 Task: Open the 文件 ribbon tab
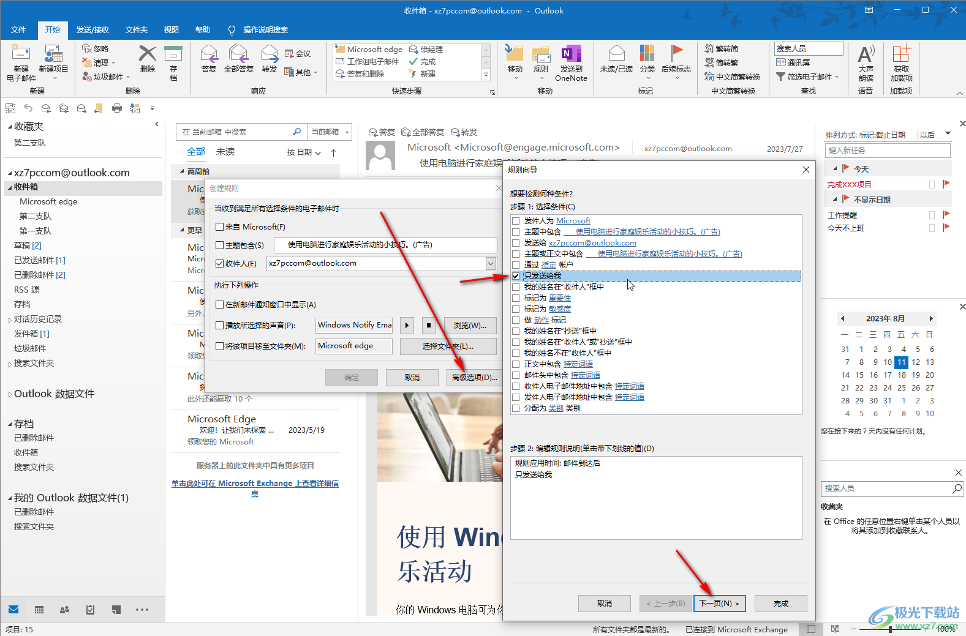(18, 29)
